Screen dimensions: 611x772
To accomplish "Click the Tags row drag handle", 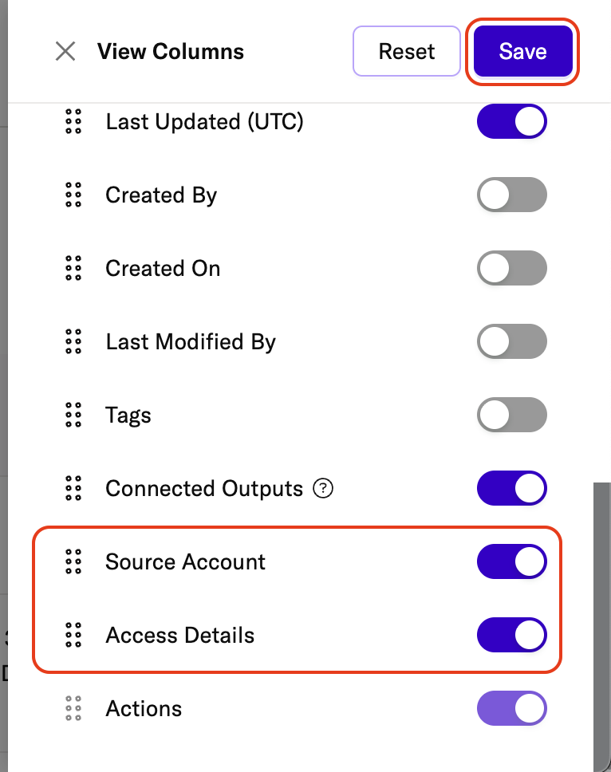I will (73, 416).
